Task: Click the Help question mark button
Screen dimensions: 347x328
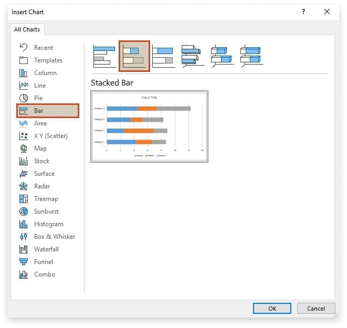Action: (x=303, y=12)
